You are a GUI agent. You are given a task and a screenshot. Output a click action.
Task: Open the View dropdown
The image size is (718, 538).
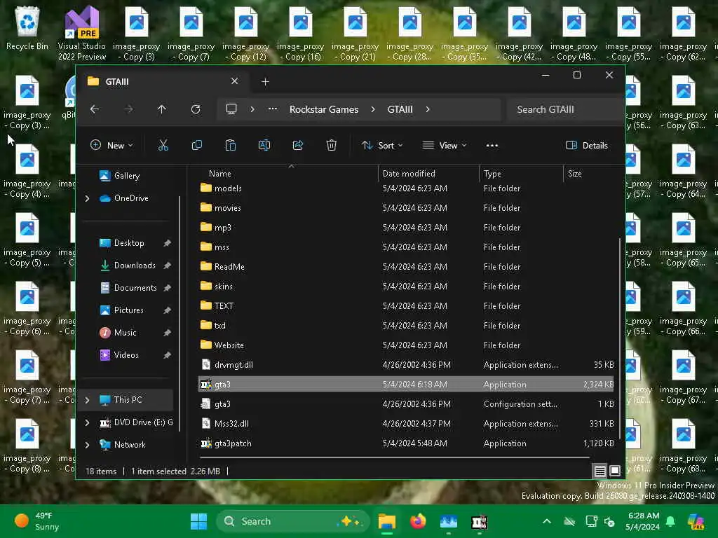tap(445, 146)
